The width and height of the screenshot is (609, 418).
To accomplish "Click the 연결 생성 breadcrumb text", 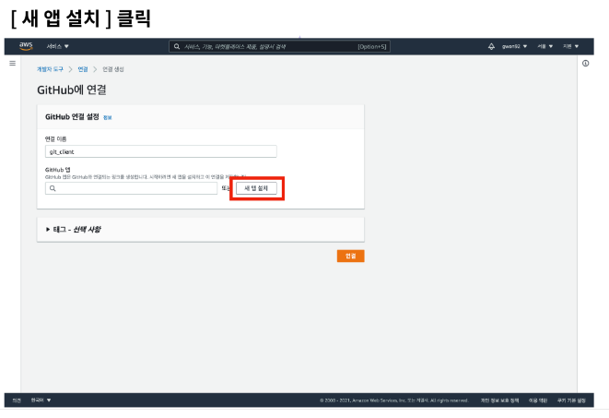I will coord(113,69).
